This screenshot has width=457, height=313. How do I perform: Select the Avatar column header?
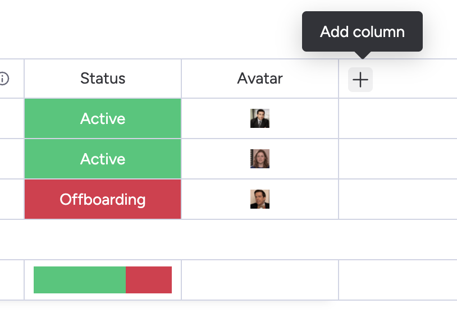[x=260, y=79]
